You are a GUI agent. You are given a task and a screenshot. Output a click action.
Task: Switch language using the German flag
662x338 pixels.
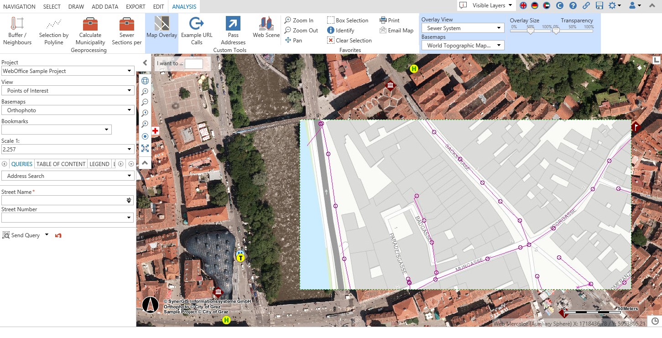[x=535, y=6]
